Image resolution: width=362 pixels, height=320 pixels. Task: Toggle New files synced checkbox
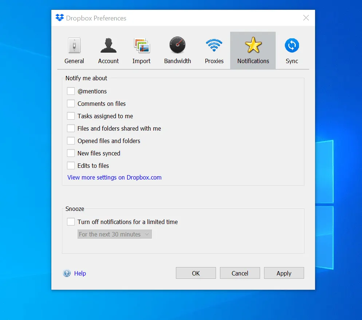(x=71, y=153)
